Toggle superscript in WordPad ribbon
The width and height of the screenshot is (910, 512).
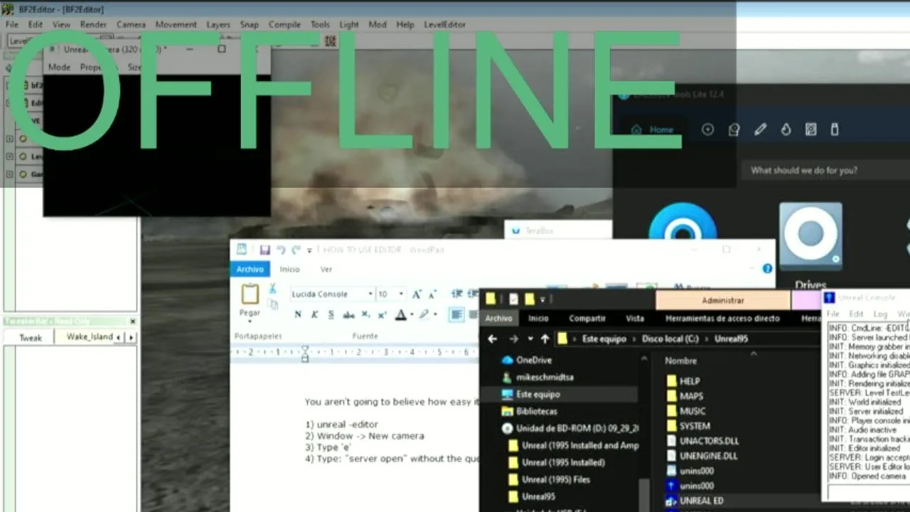tap(382, 314)
